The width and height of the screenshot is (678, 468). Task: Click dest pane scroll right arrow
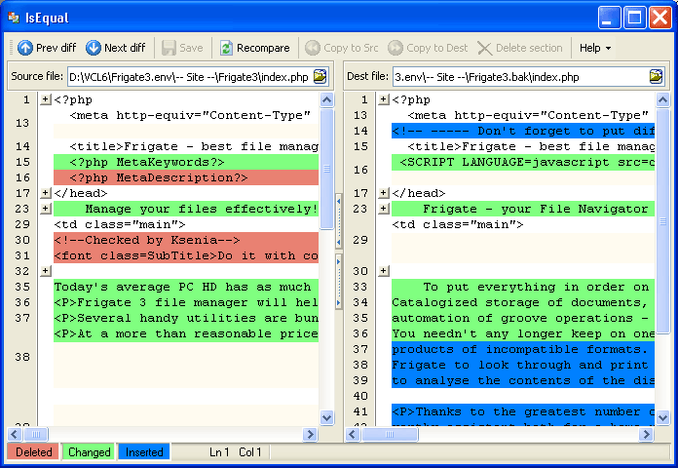(646, 434)
